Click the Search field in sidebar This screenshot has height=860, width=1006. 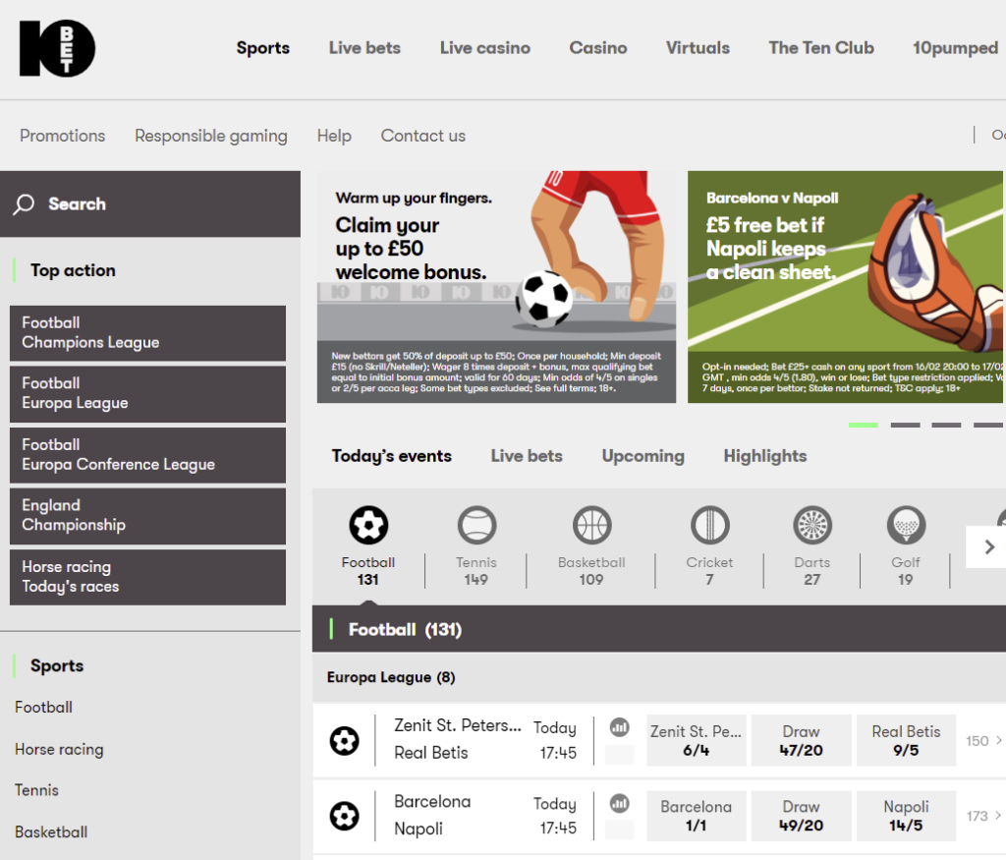point(150,204)
